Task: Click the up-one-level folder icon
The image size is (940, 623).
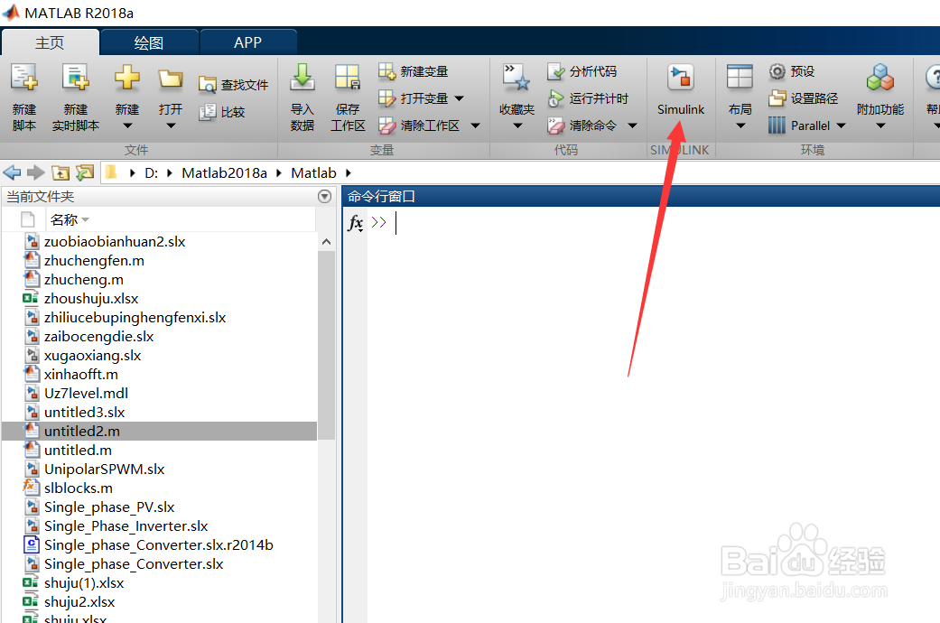Action: pos(60,172)
